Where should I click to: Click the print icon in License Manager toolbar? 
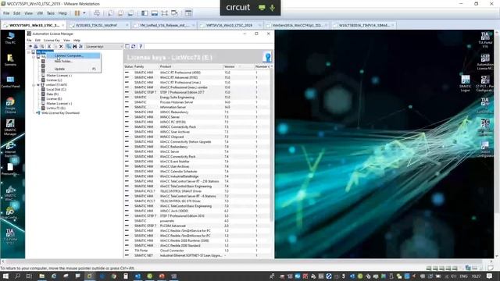pyautogui.click(x=36, y=47)
